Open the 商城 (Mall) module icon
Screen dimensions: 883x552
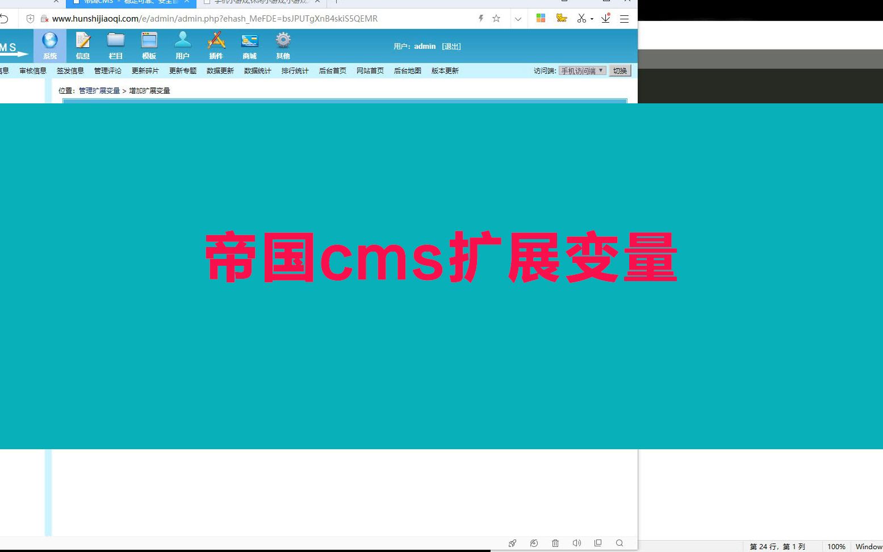pyautogui.click(x=249, y=45)
